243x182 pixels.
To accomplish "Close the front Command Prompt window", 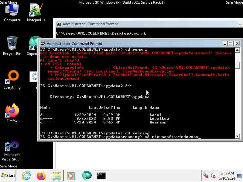I will (x=237, y=43).
